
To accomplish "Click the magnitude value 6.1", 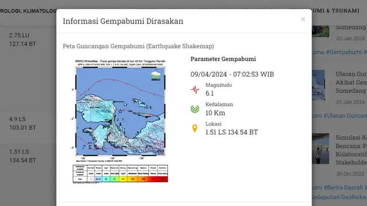I will [x=209, y=93].
